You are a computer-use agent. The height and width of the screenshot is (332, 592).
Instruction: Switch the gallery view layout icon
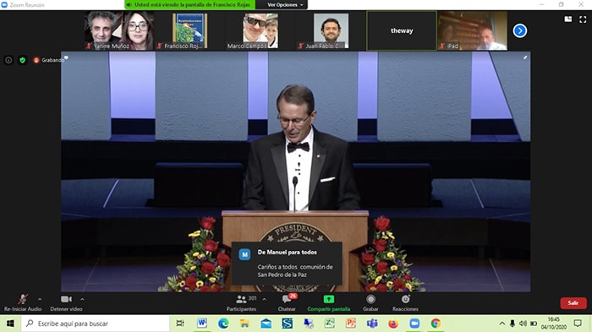tap(567, 19)
